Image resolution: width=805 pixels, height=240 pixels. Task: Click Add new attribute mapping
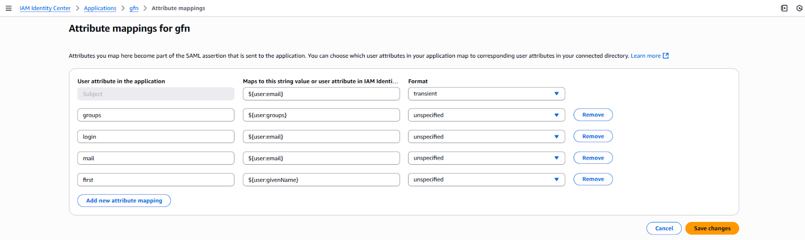point(124,201)
